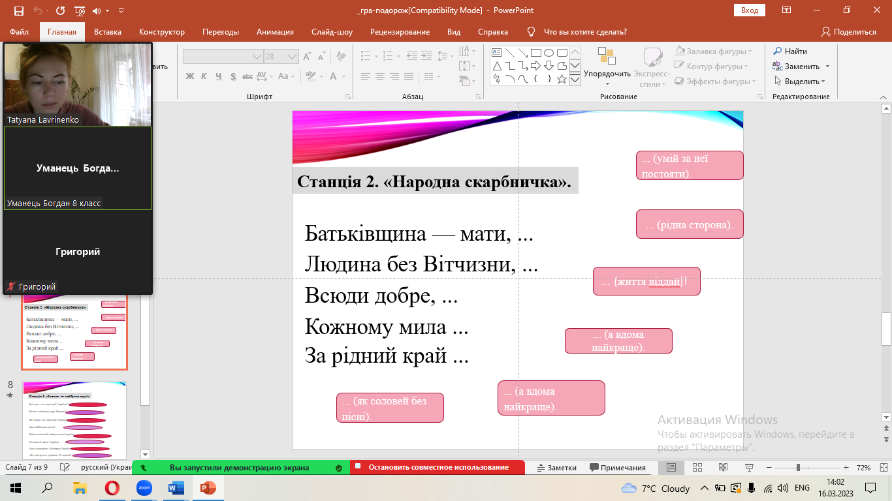
Task: Click the Increase indent icon
Action: tap(428, 57)
